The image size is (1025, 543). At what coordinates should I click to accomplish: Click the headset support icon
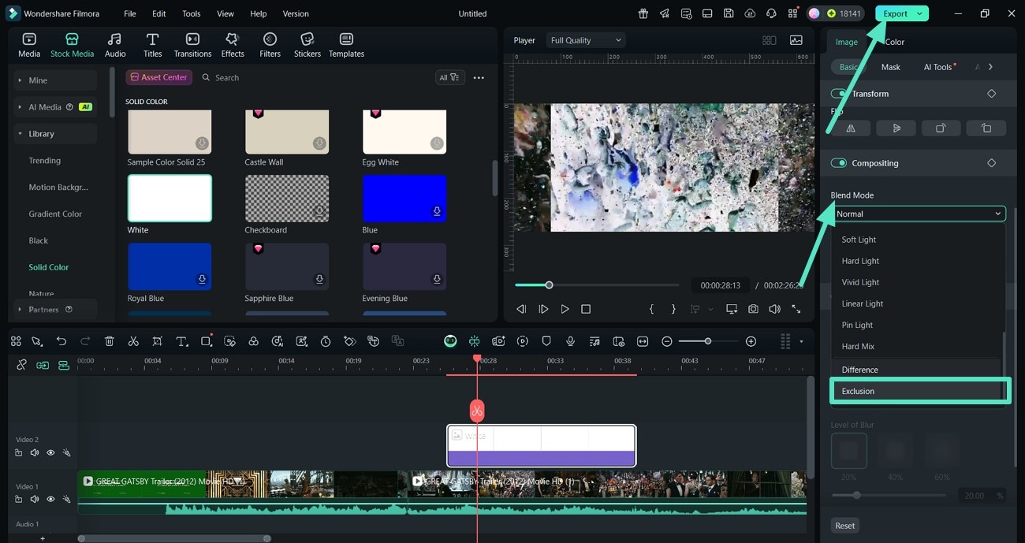(771, 13)
